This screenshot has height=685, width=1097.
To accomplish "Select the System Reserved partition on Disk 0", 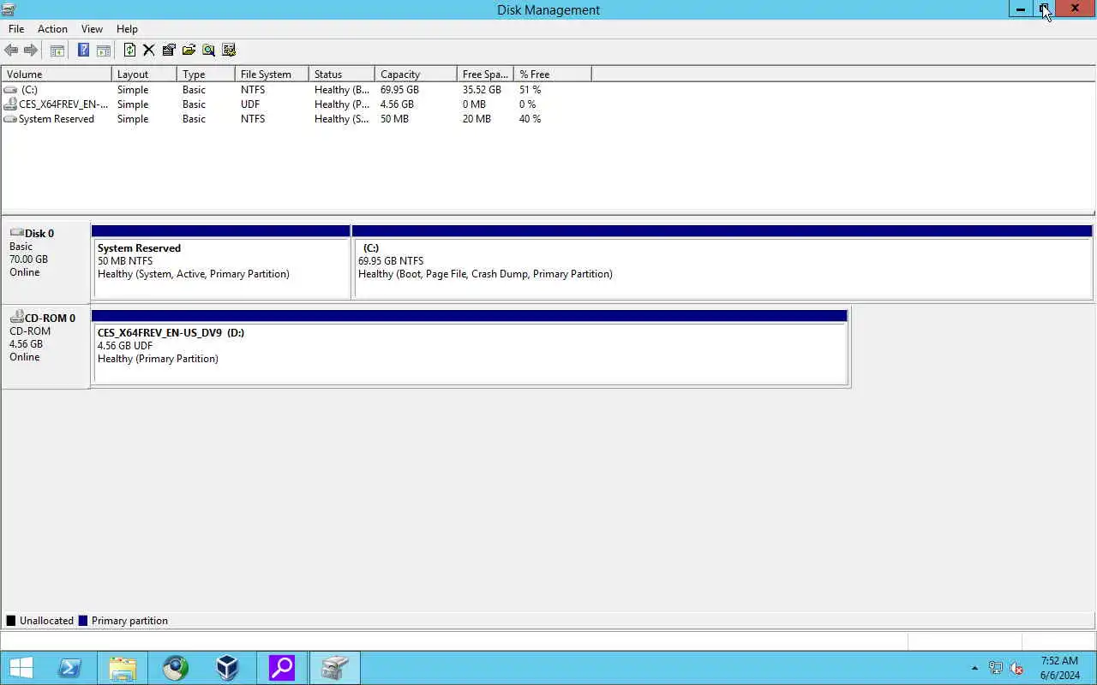I will click(x=221, y=262).
